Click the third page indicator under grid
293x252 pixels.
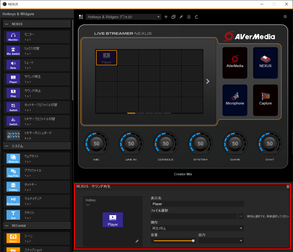tap(149, 113)
